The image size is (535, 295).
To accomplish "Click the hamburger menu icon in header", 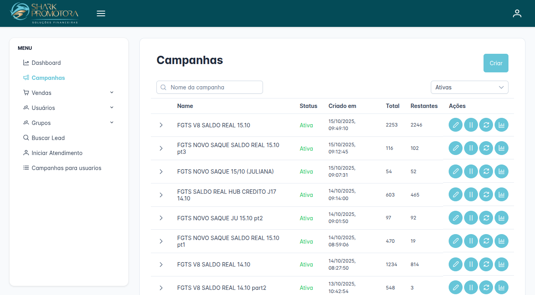I will pyautogui.click(x=101, y=13).
